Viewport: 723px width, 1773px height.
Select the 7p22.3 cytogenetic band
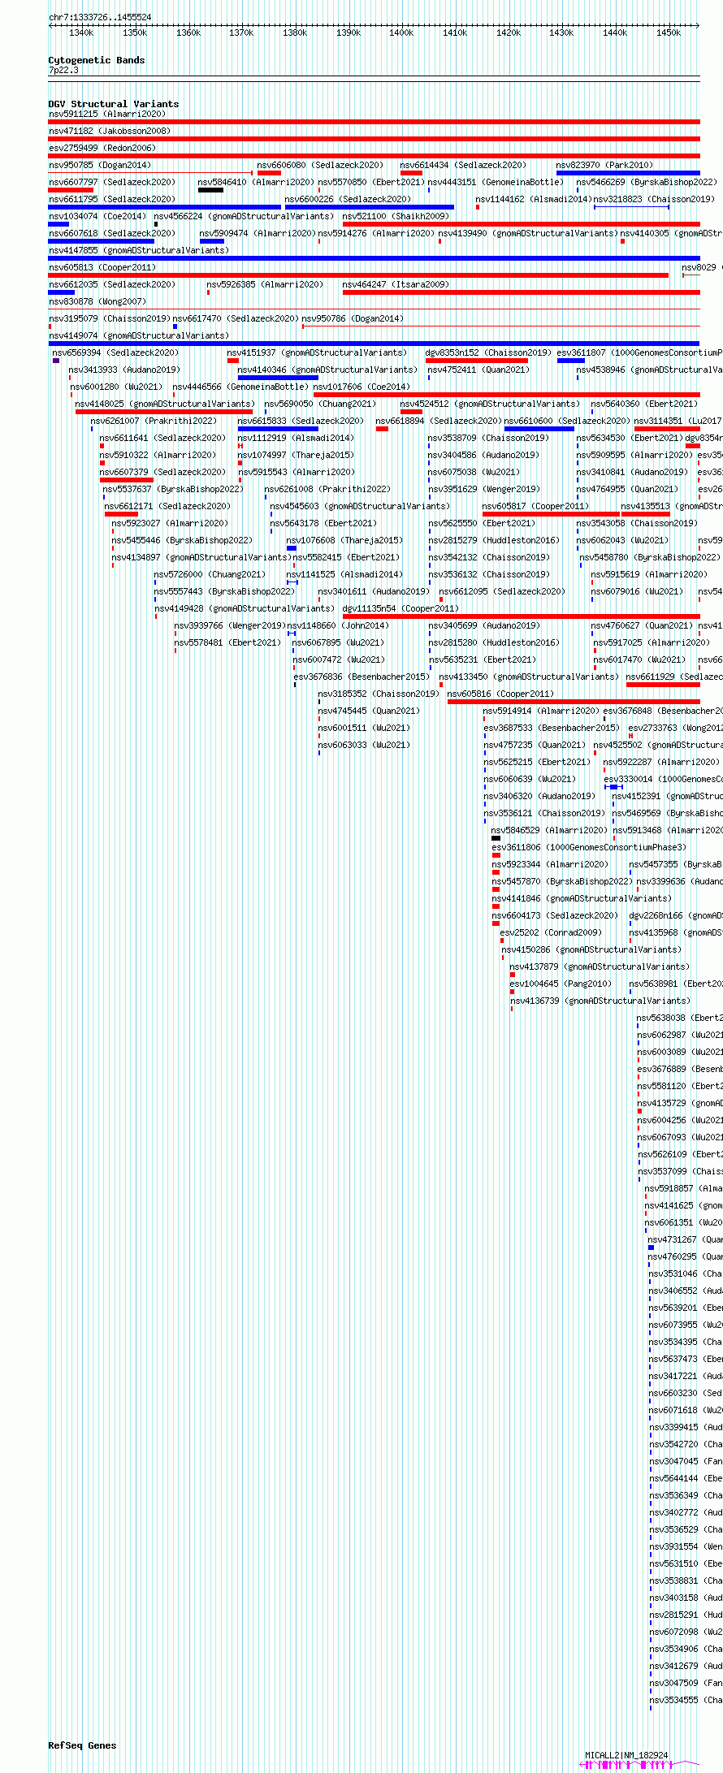(x=374, y=77)
